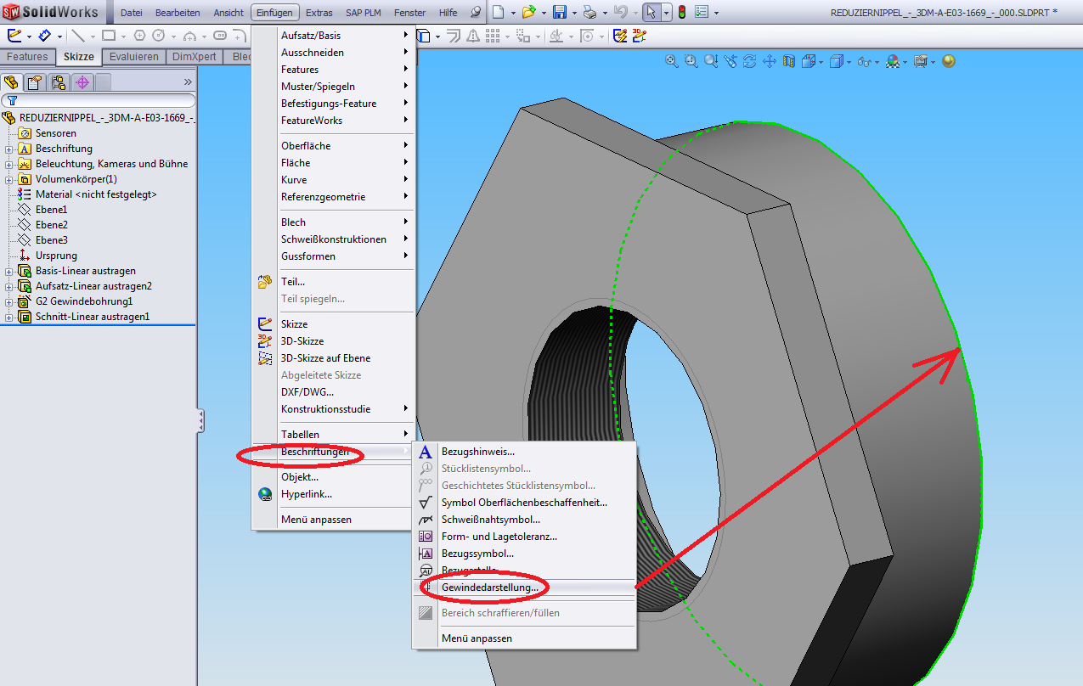Image resolution: width=1083 pixels, height=686 pixels.
Task: Click the RealView sphere icon
Action: pyautogui.click(x=949, y=61)
